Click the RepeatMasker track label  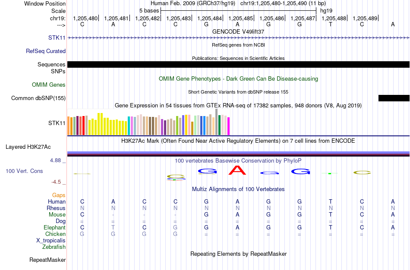(x=47, y=260)
